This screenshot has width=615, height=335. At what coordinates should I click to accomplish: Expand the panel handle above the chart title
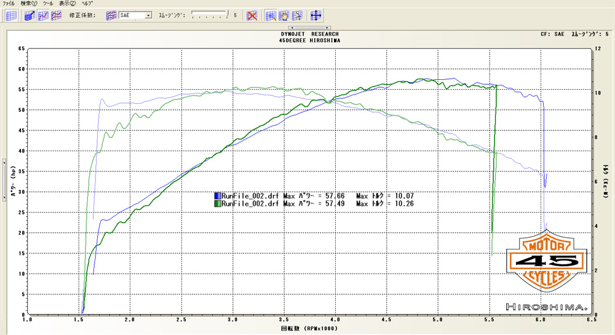coord(311,28)
